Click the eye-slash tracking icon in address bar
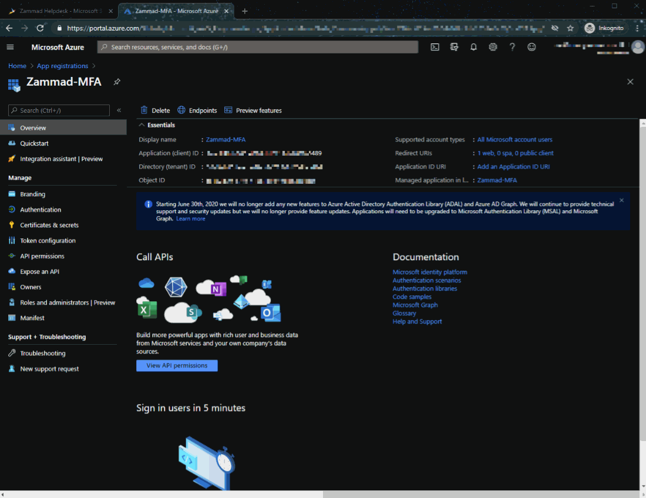Viewport: 646px width, 498px height. [x=555, y=28]
